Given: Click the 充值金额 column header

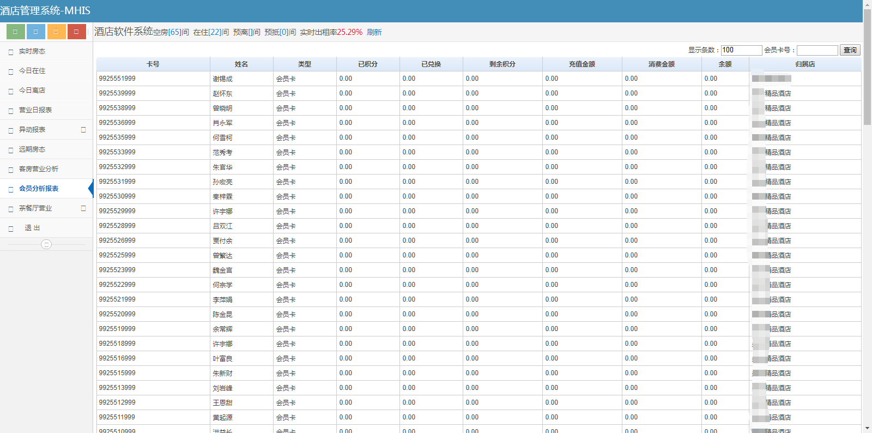Looking at the screenshot, I should [582, 64].
